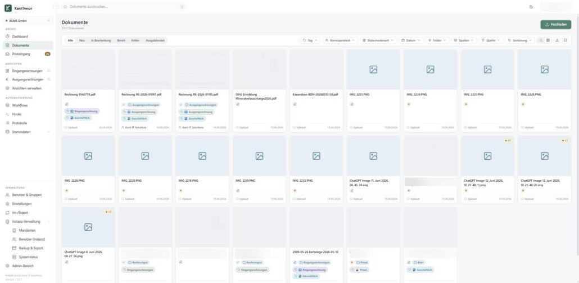579x283 pixels.
Task: Open thumbnail of IMG_2232.PNG
Action: click(316, 156)
